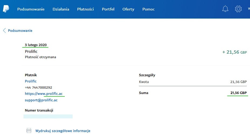Click the phone number +44 7447000292
The height and width of the screenshot is (139, 250).
click(38, 87)
